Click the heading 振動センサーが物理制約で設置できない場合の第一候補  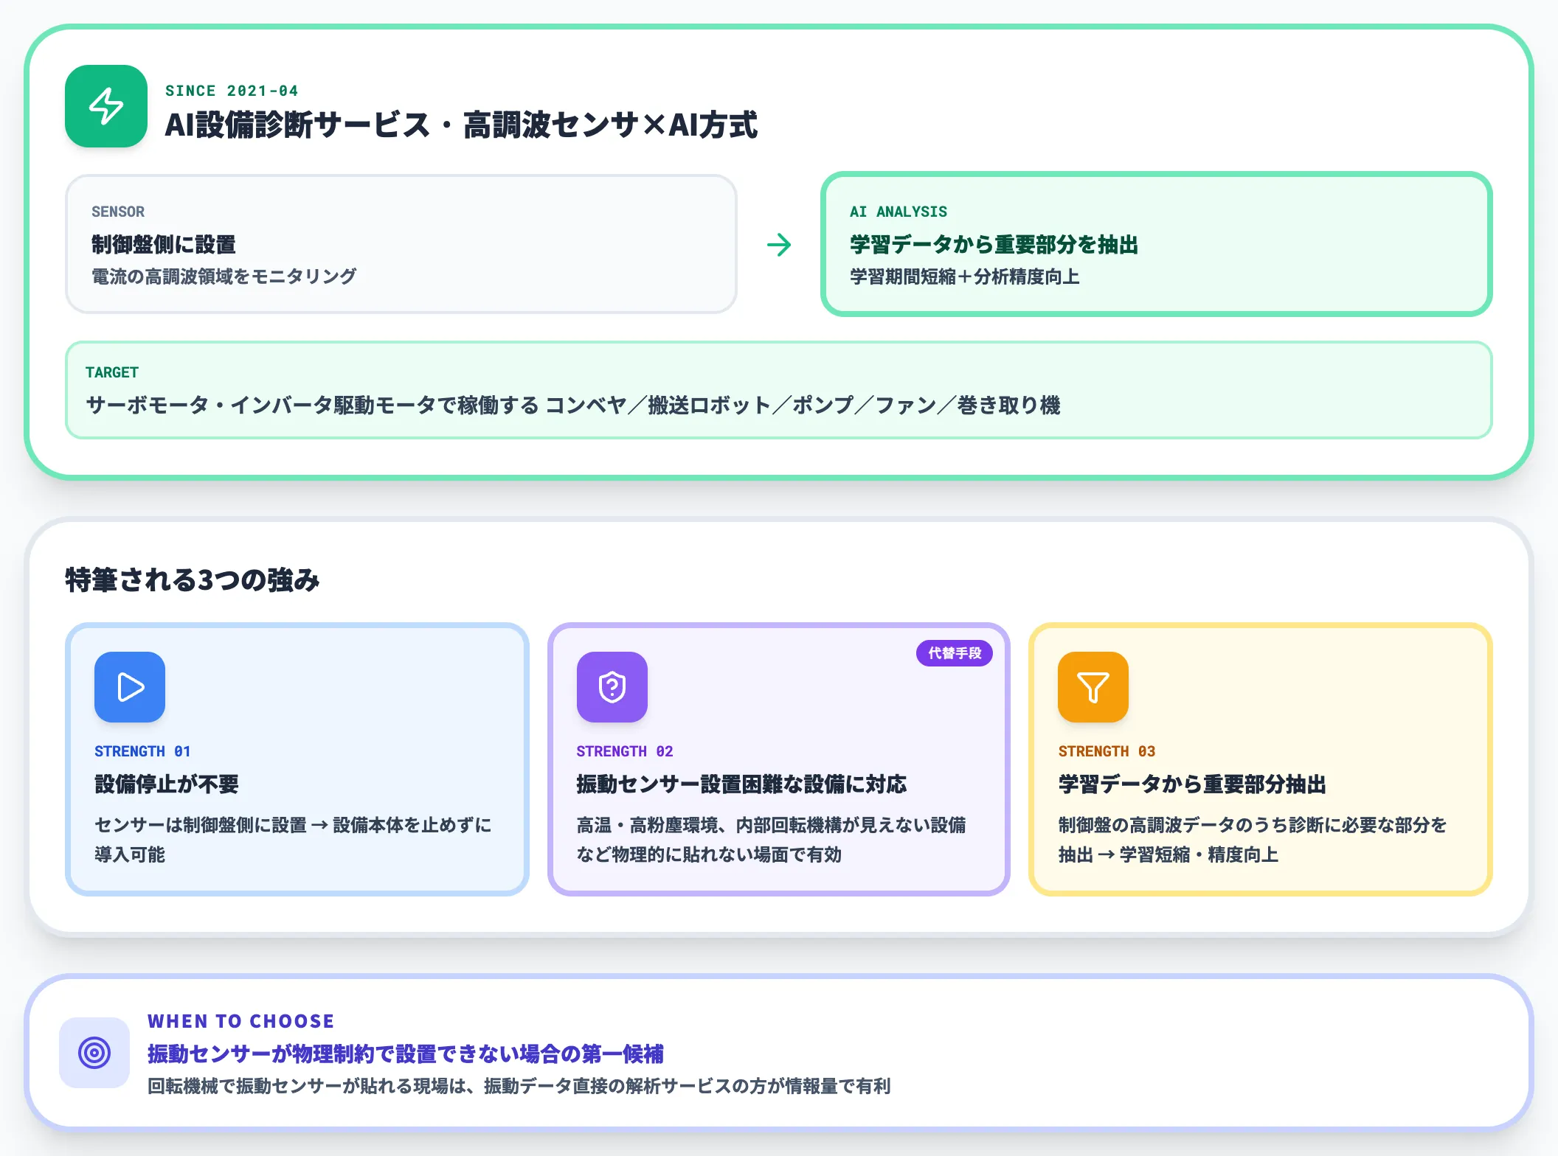click(406, 1054)
